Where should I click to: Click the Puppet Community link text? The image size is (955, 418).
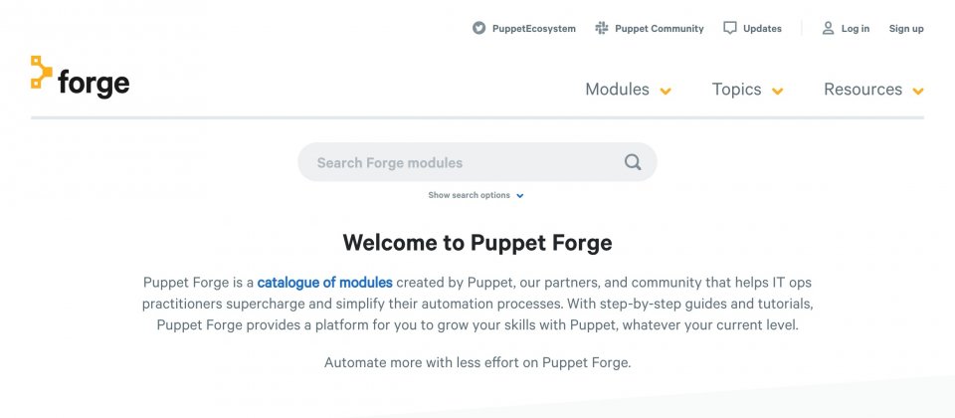(659, 29)
